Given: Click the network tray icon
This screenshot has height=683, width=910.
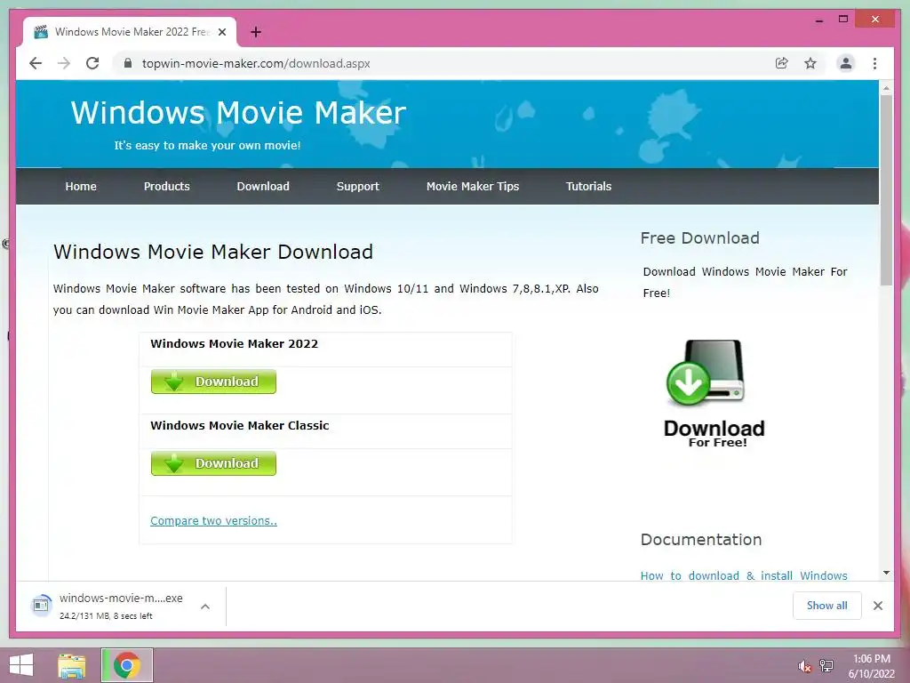Looking at the screenshot, I should pos(826,665).
